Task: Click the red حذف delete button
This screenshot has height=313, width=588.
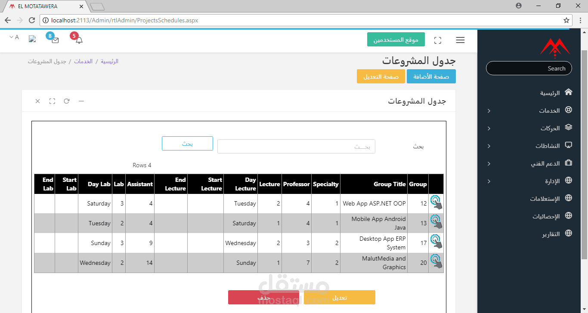Action: click(263, 298)
